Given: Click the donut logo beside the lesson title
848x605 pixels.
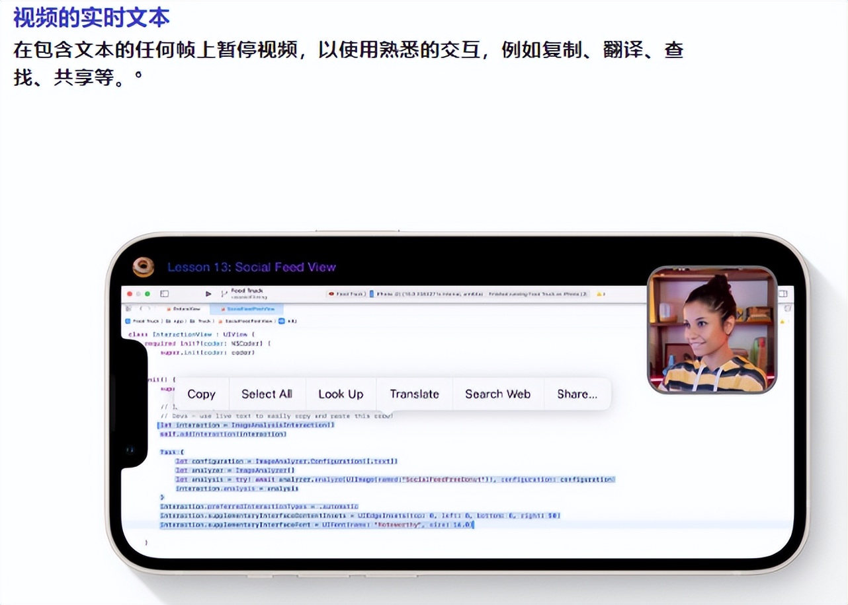Looking at the screenshot, I should coord(144,267).
